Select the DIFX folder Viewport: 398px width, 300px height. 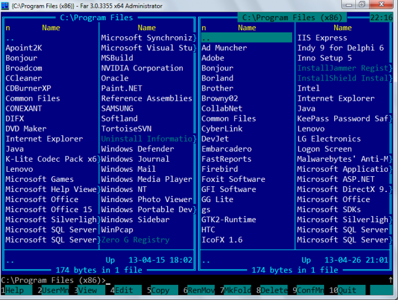(15, 119)
